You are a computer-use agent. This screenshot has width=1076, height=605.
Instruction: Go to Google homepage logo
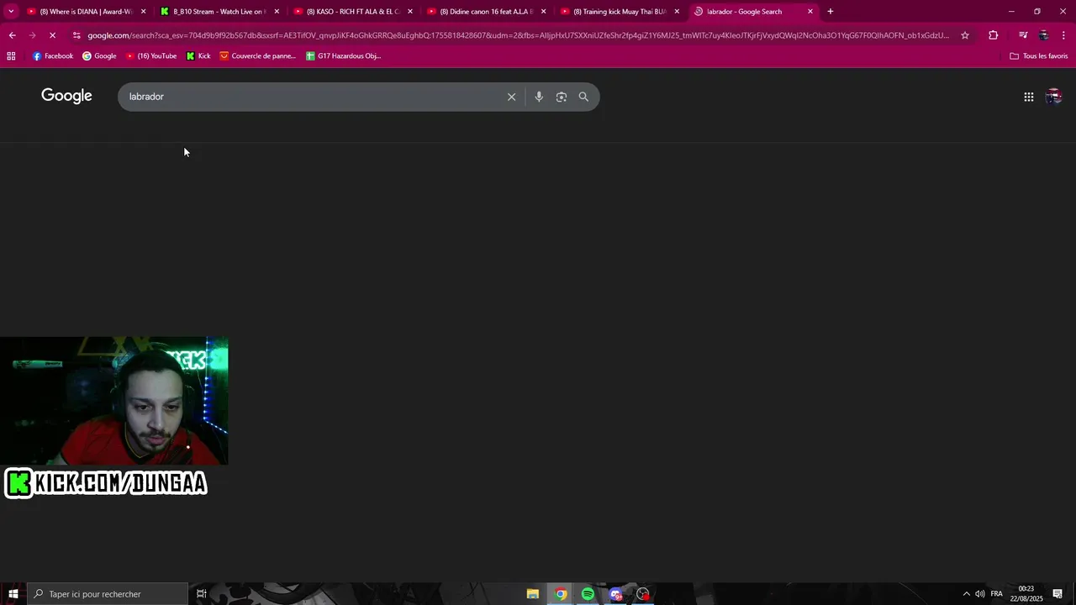pyautogui.click(x=66, y=96)
